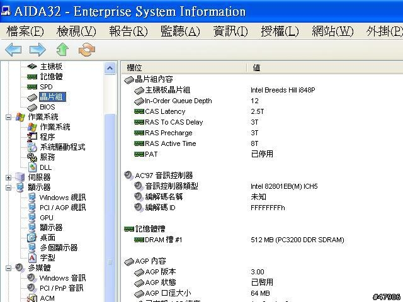Click the Refresh toolbar icon
Image resolution: width=403 pixels, height=302 pixels.
tap(87, 50)
